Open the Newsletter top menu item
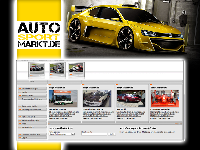The width and height of the screenshot is (200, 150). (x=59, y=61)
